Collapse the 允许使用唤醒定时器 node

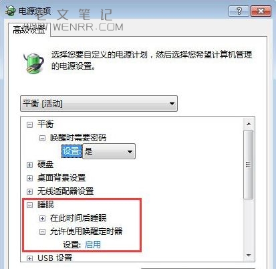[42, 232]
